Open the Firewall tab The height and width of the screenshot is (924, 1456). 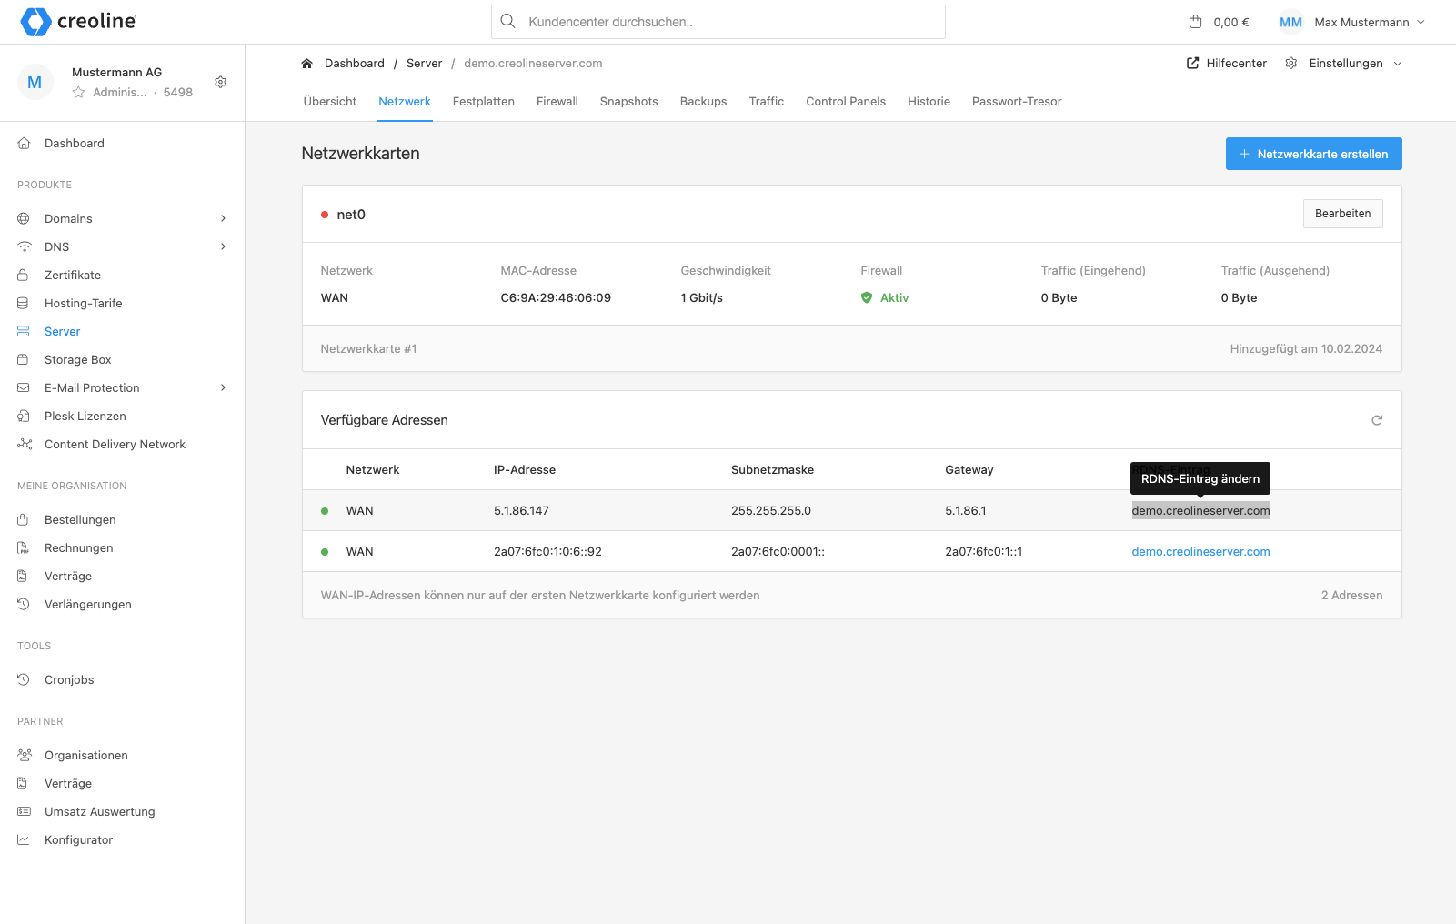pyautogui.click(x=557, y=102)
